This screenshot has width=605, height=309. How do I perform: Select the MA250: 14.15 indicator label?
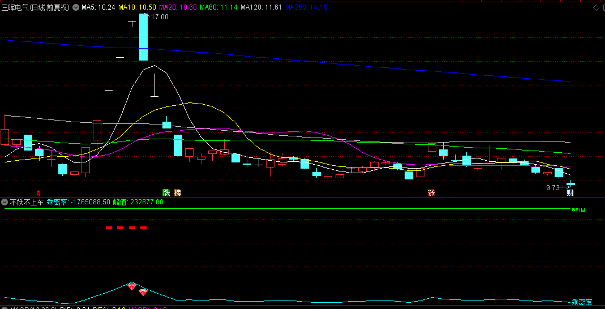[306, 7]
